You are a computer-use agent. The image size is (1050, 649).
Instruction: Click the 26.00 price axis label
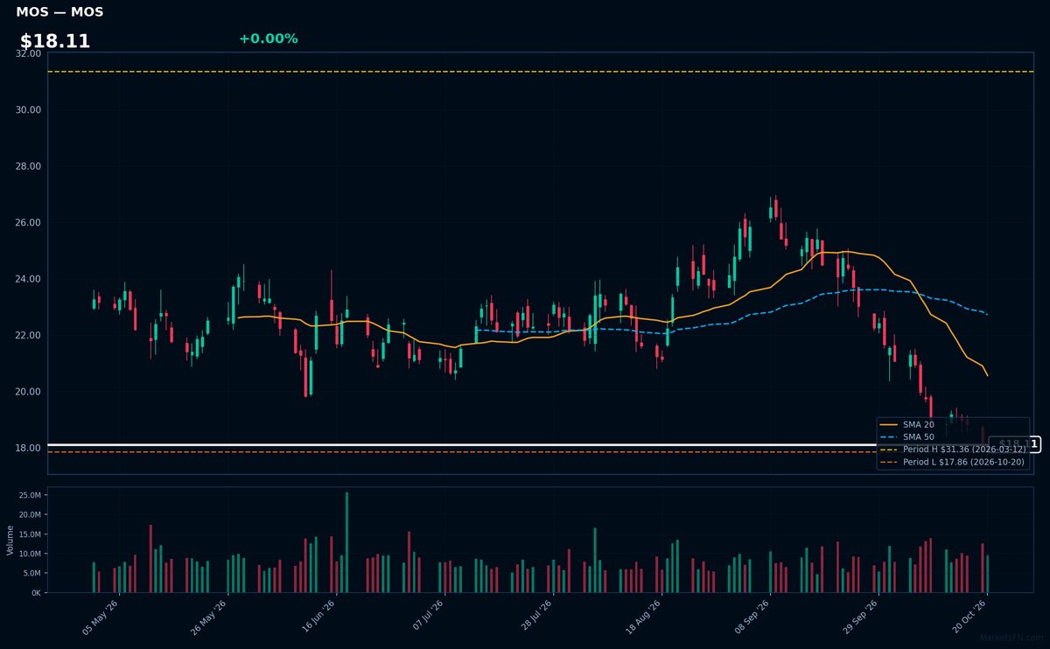point(29,222)
